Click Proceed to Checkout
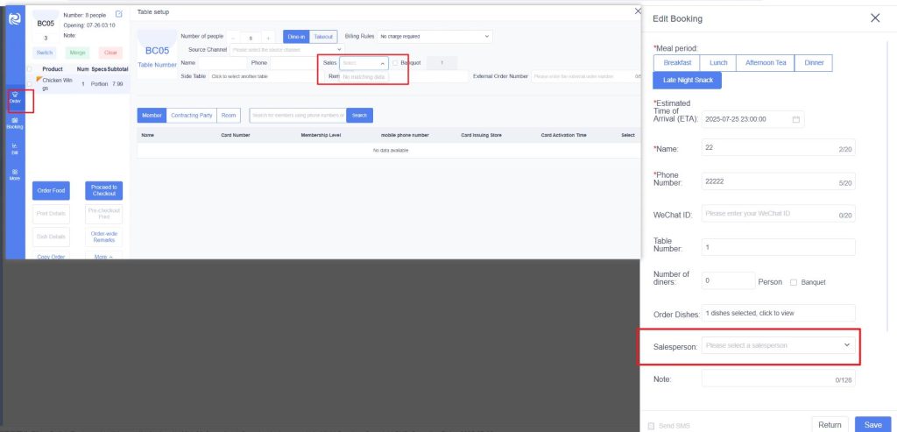The height and width of the screenshot is (432, 897). tap(104, 190)
